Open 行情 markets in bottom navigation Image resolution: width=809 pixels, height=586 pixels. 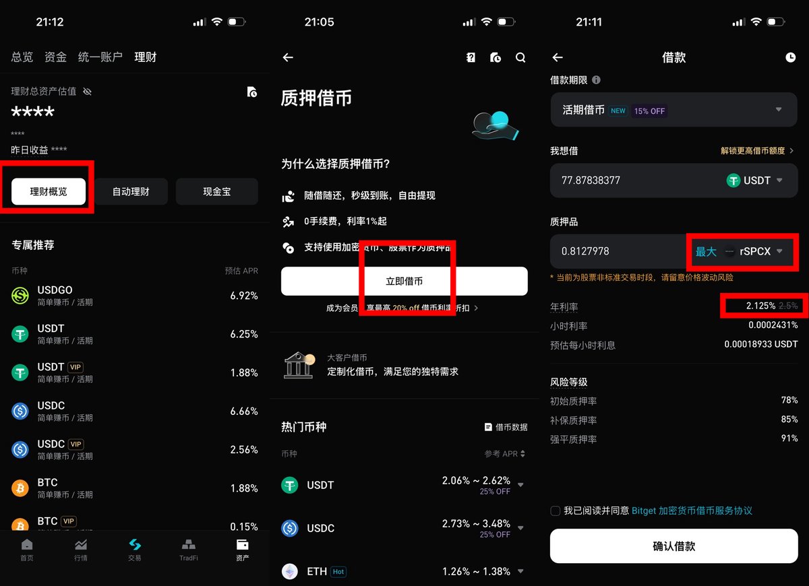80,550
